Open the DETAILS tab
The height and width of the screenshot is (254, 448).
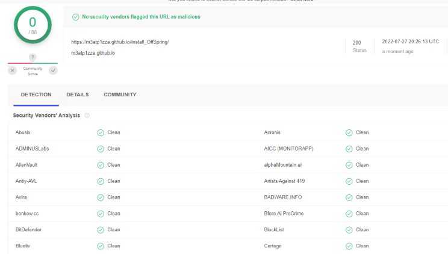[x=78, y=94]
